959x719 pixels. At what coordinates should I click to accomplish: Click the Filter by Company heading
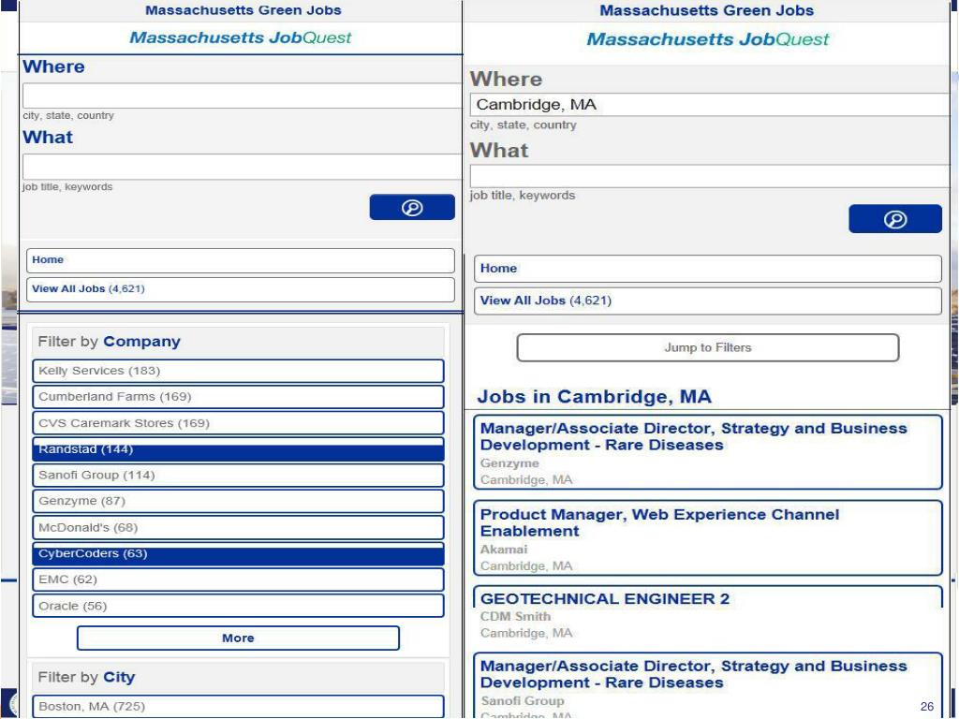pos(109,342)
